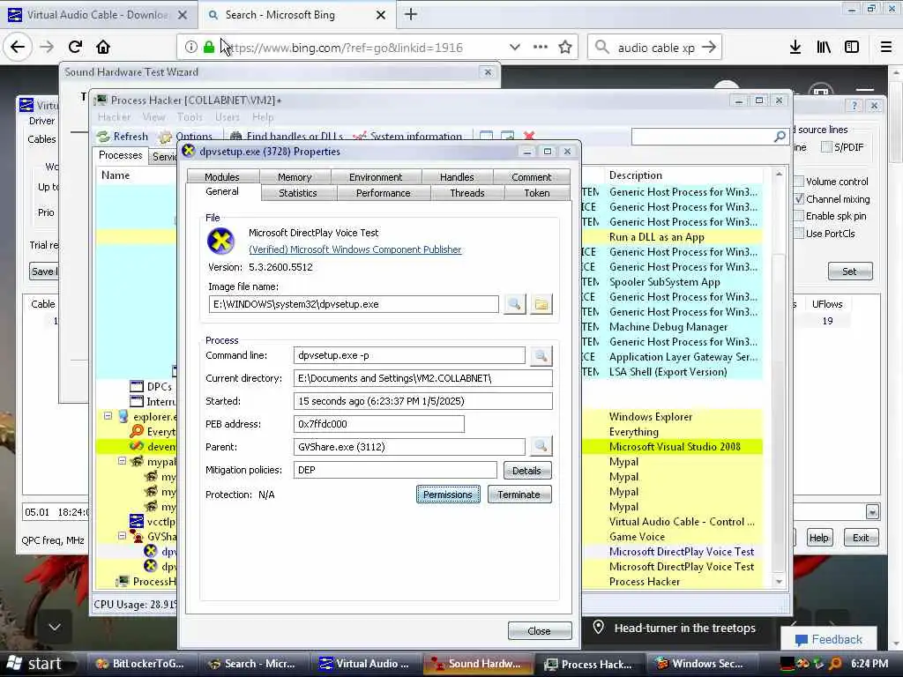The height and width of the screenshot is (677, 903).
Task: Select the Environment tab
Action: [376, 176]
